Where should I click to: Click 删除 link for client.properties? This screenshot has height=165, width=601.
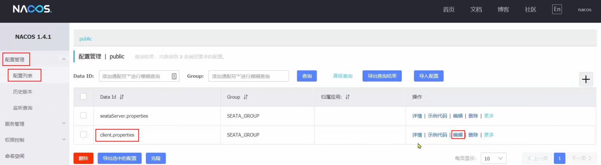(x=473, y=135)
